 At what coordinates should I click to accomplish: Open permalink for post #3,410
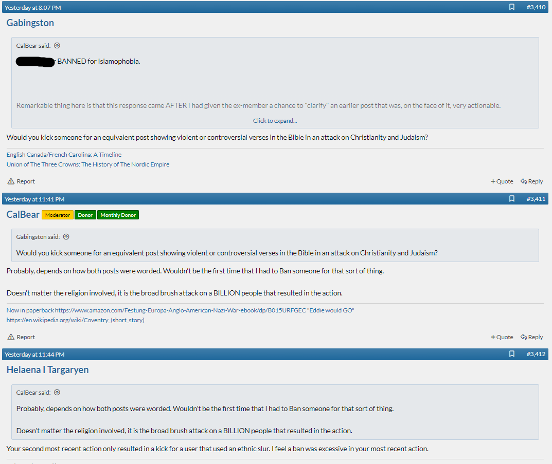[x=536, y=7]
